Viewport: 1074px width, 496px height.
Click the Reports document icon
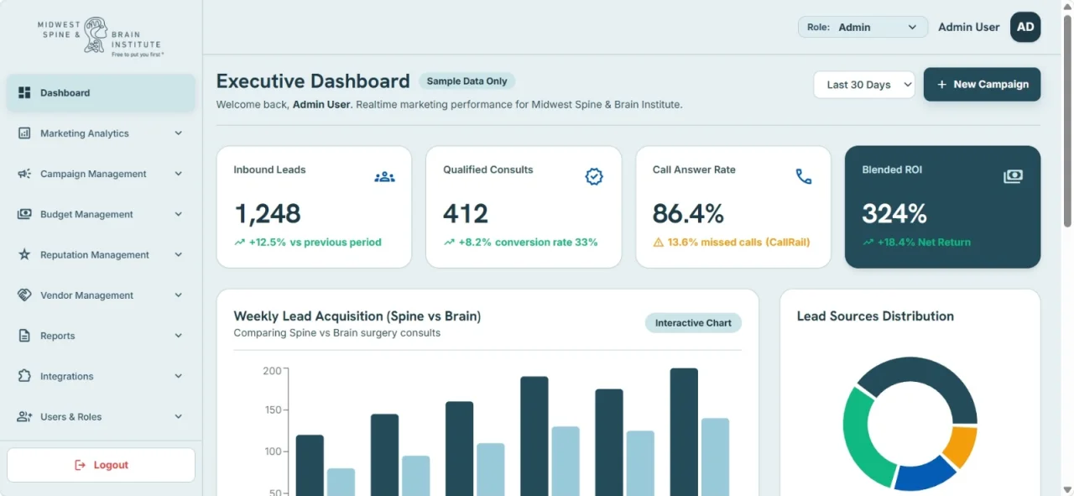click(24, 336)
